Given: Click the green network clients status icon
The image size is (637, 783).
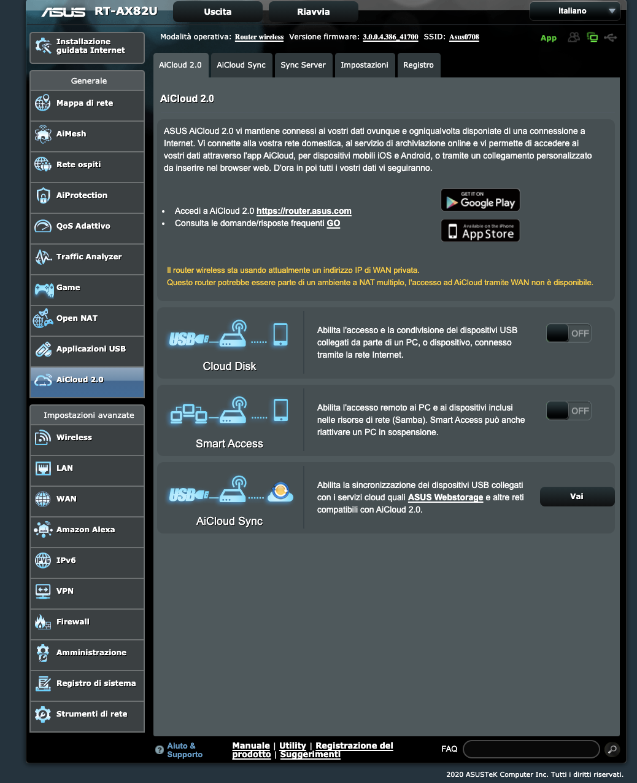Looking at the screenshot, I should tap(592, 37).
